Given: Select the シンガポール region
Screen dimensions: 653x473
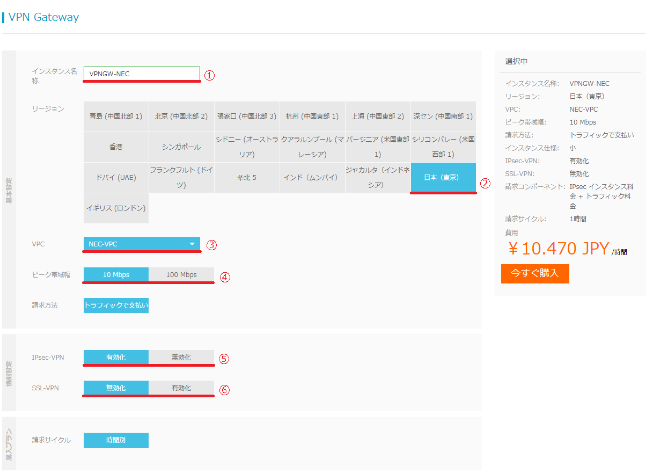Looking at the screenshot, I should 181,147.
